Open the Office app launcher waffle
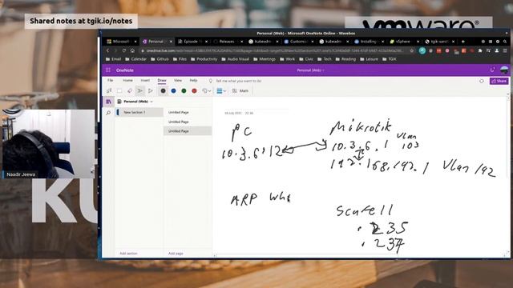The height and width of the screenshot is (288, 513). 108,70
